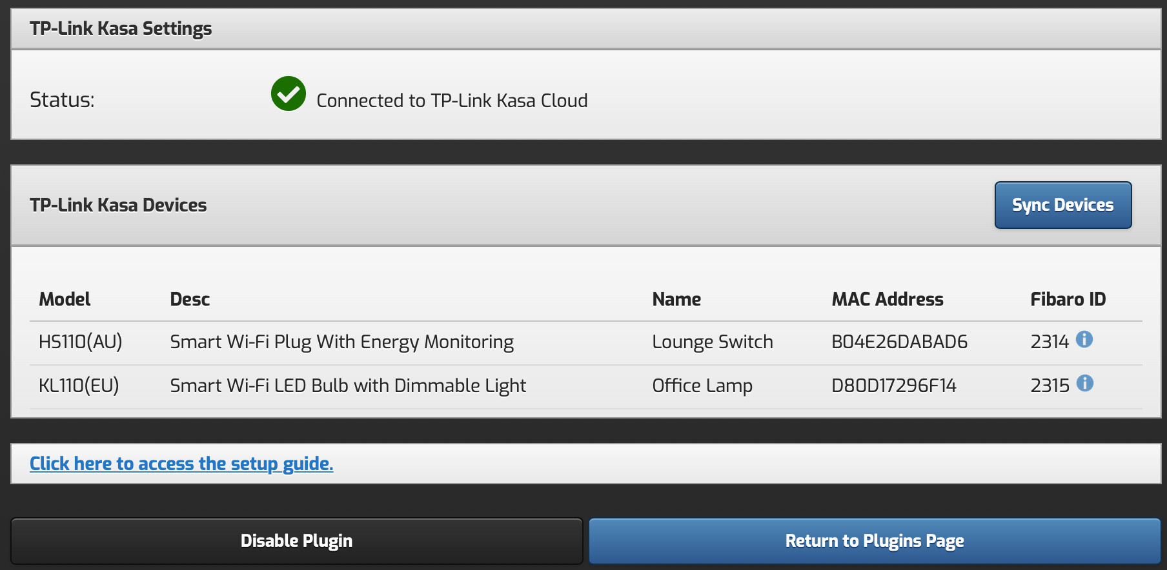
Task: Open the setup guide link
Action: tap(181, 464)
